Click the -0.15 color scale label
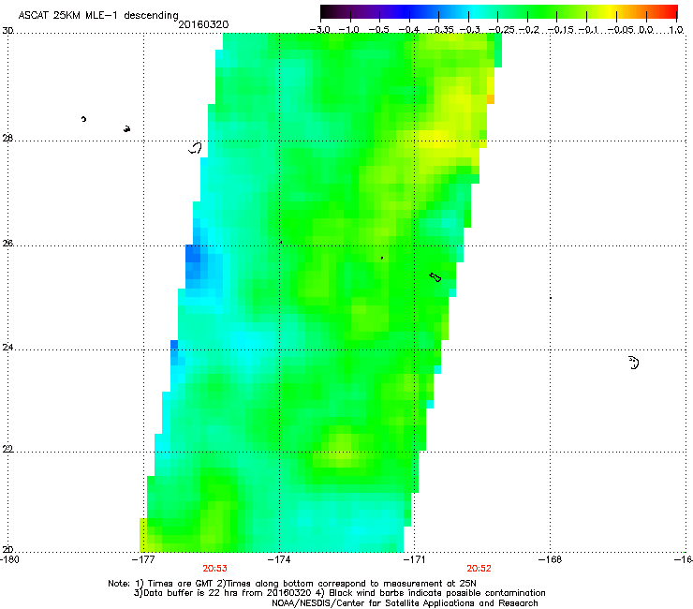This screenshot has width=693, height=609. pos(560,30)
